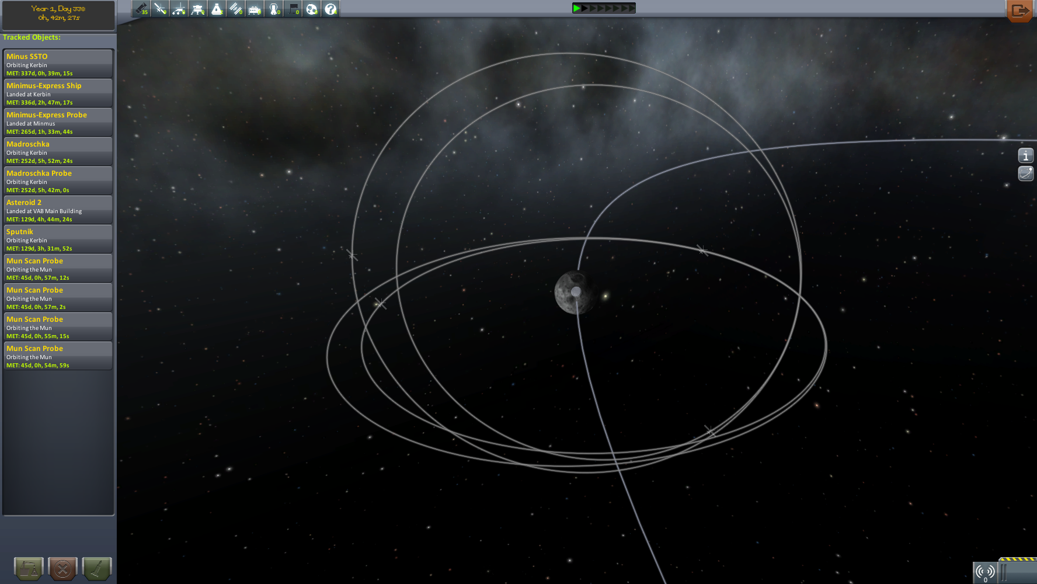Click the red Terminate vessel button
Image resolution: width=1037 pixels, height=584 pixels.
pyautogui.click(x=63, y=568)
